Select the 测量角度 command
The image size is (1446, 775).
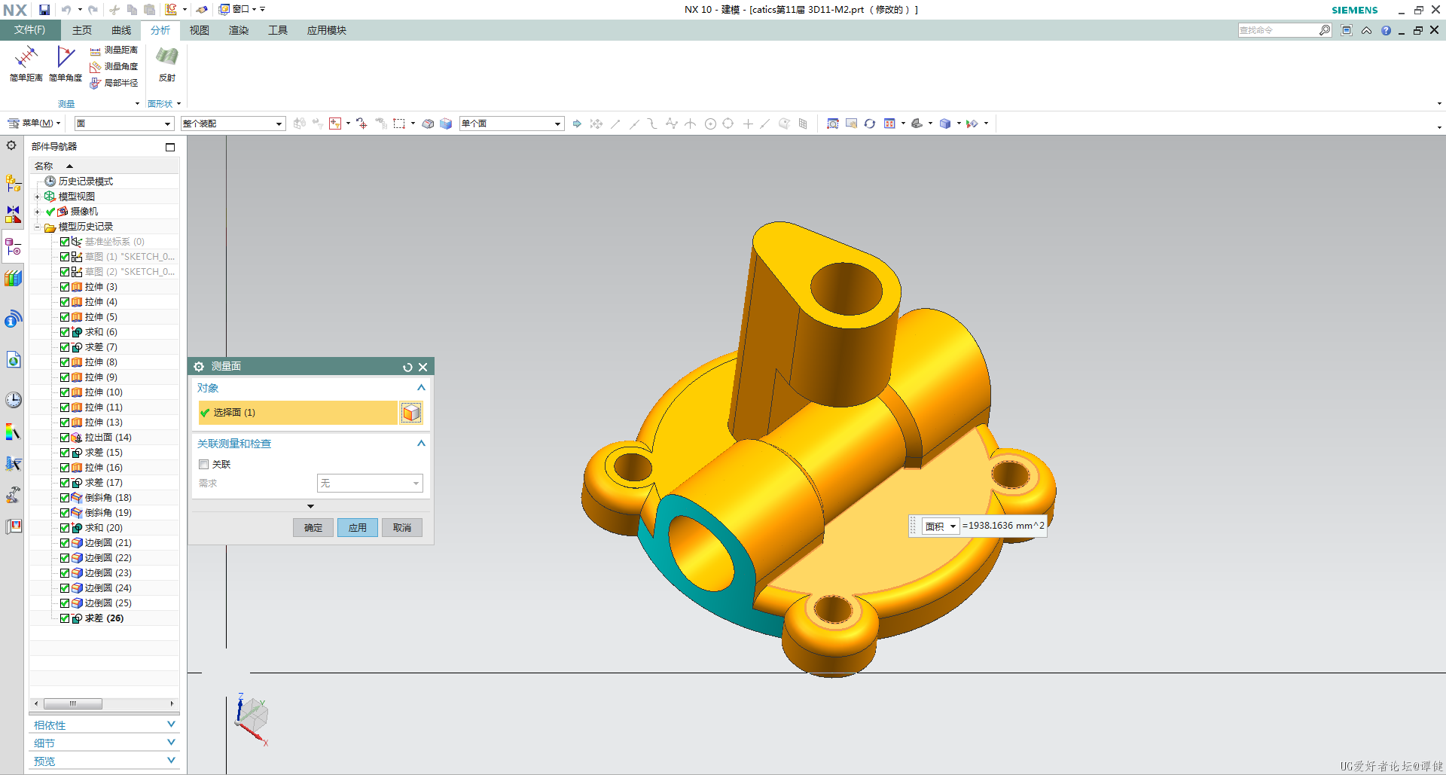[114, 66]
